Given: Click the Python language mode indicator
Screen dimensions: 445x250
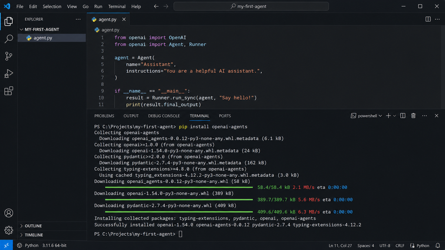Looking at the screenshot, I should pyautogui.click(x=420, y=246).
